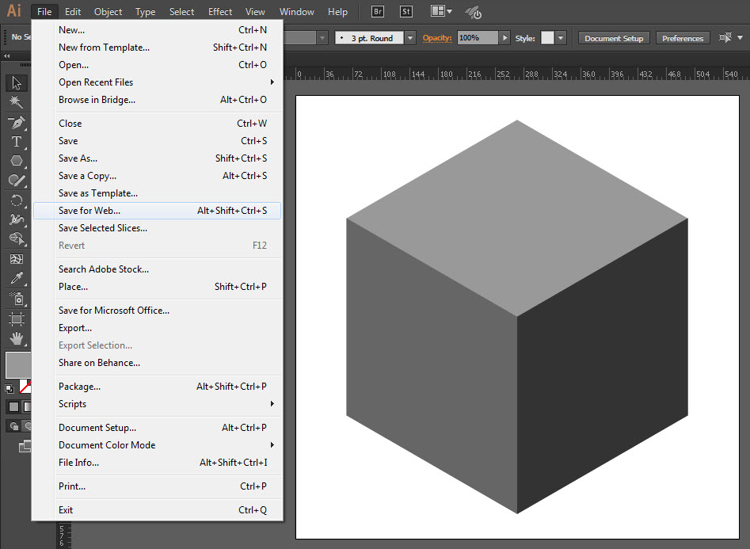Click the Preferences button

pos(682,38)
